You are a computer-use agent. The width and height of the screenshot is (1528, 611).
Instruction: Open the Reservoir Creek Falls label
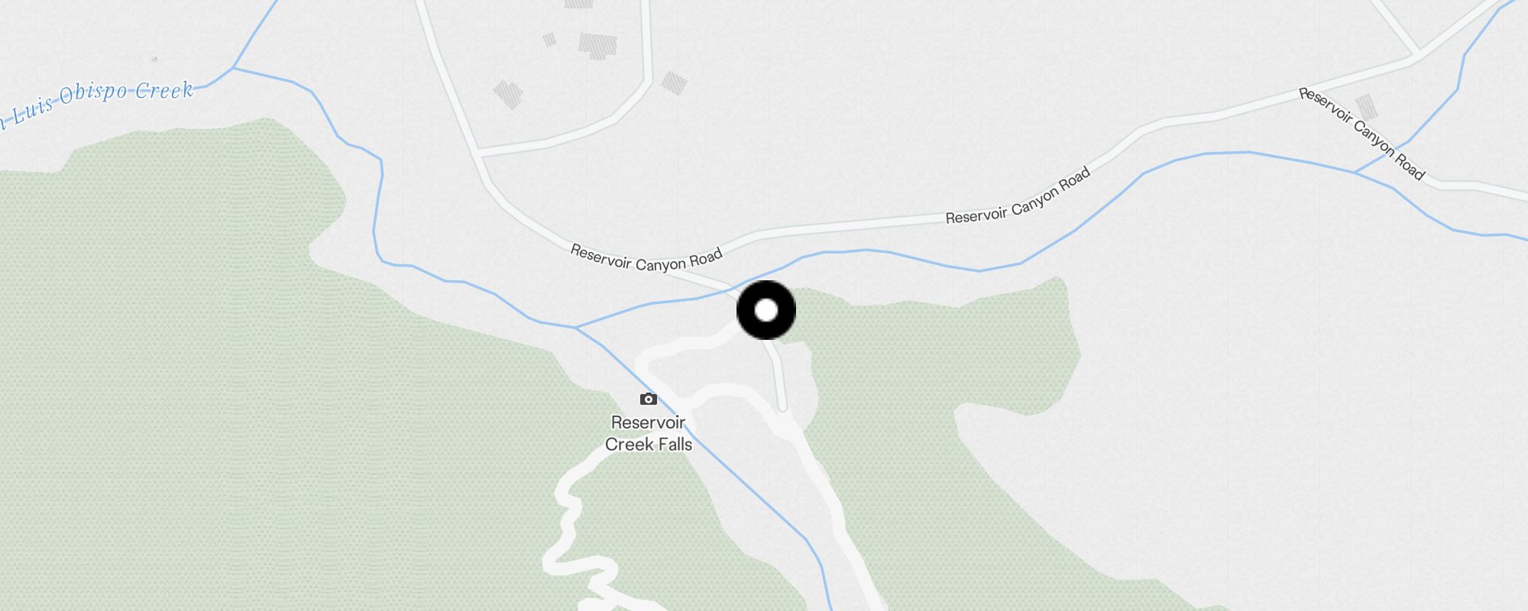648,433
